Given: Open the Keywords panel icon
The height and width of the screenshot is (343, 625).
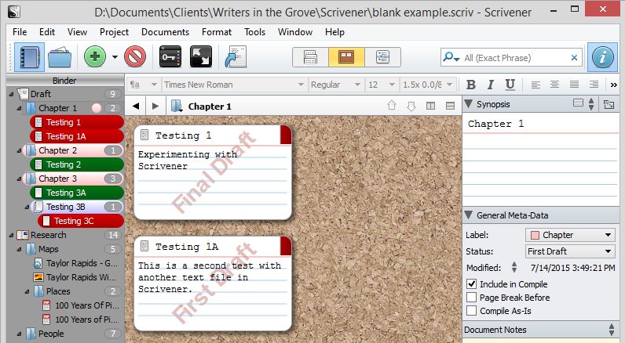Looking at the screenshot, I should (170, 56).
